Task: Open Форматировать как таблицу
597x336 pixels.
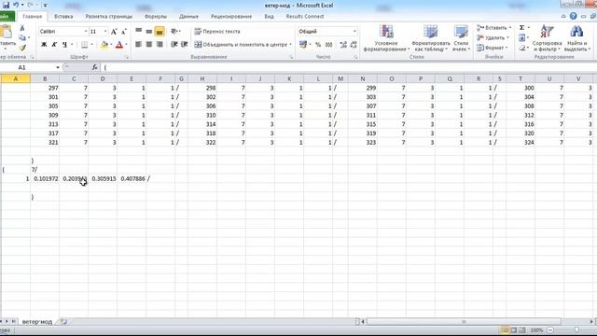Action: (x=431, y=38)
